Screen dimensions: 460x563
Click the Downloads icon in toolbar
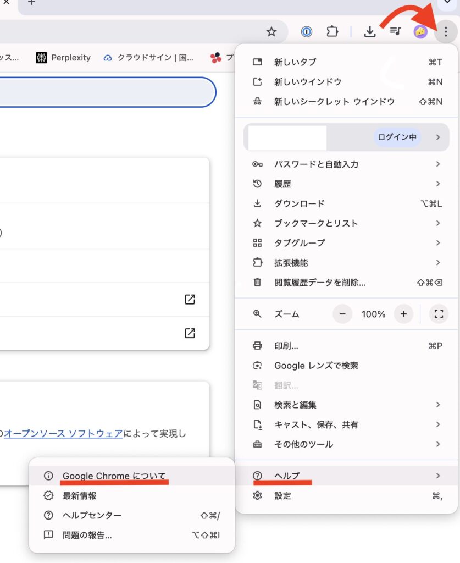point(370,32)
